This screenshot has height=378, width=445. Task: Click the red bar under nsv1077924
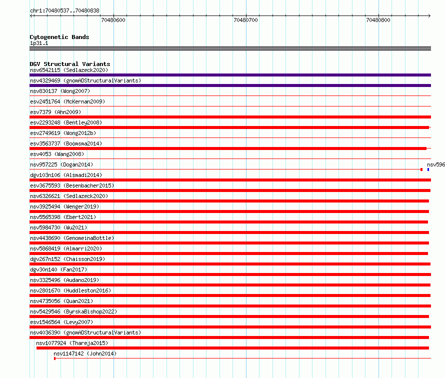pos(232,348)
